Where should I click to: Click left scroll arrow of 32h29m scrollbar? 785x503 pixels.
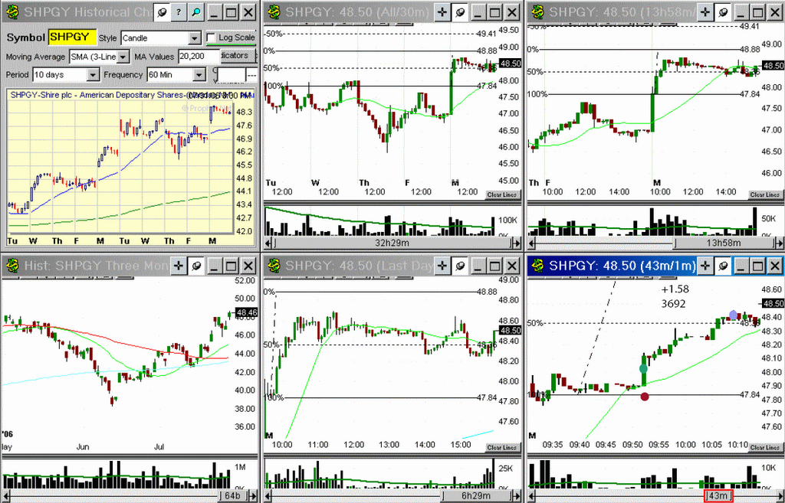click(268, 243)
